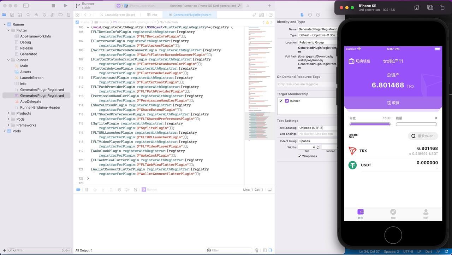Collapse the top-level Runner project
Screen dimensions: 452x255
5,24
